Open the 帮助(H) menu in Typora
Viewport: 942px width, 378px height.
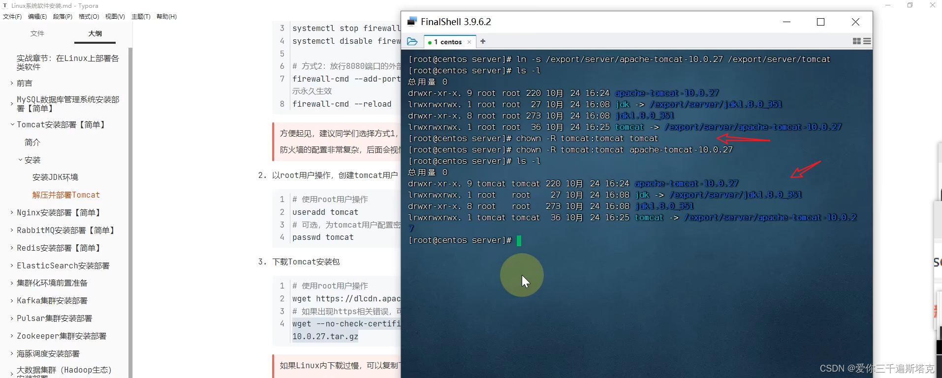[166, 17]
